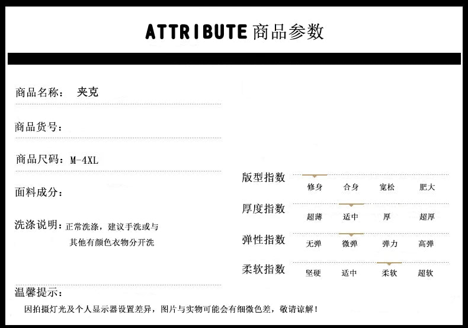Viewport: 468px width, 328px height.
Task: Select 坚硬 in the 柔软指数 row
Action: tap(313, 273)
